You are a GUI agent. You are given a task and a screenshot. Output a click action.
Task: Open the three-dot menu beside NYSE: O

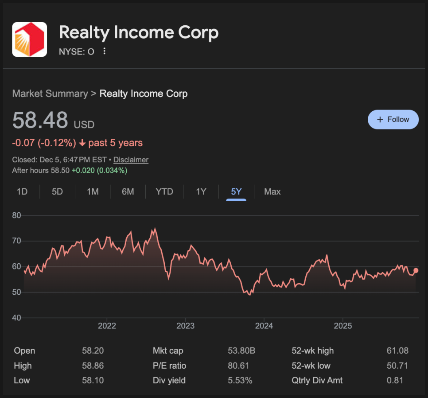105,51
